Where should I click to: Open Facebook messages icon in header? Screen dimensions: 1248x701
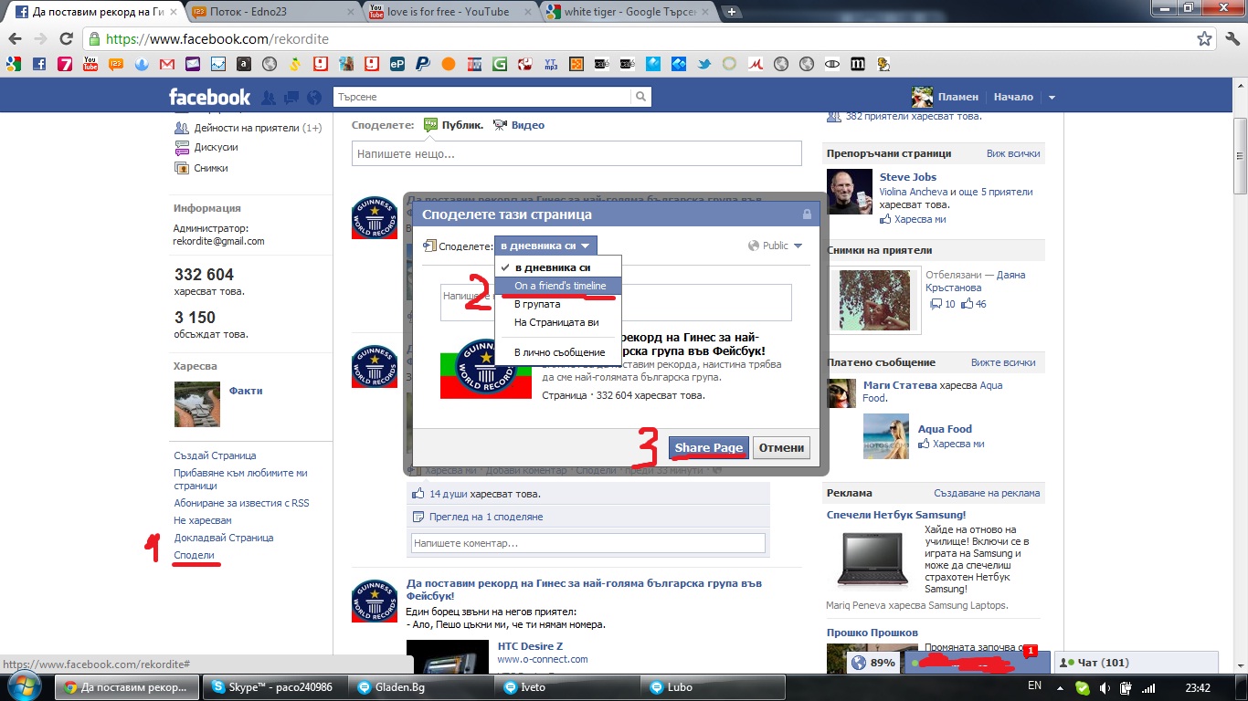291,98
